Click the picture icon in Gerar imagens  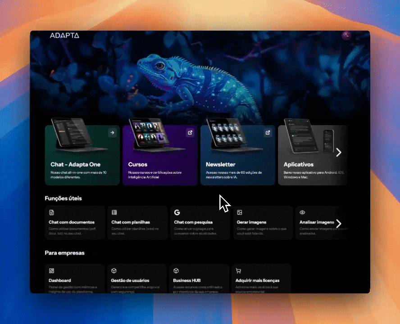[240, 212]
